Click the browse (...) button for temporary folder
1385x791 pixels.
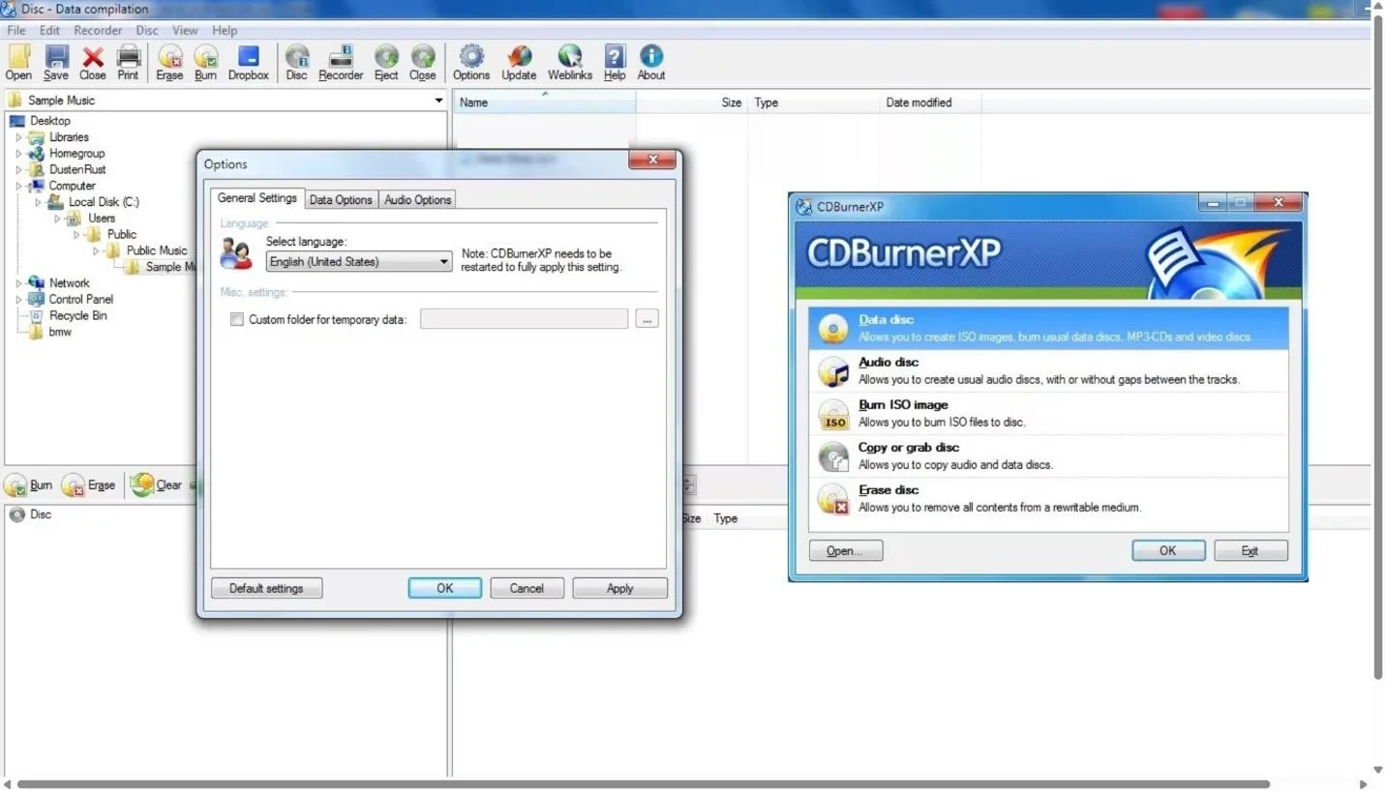647,318
